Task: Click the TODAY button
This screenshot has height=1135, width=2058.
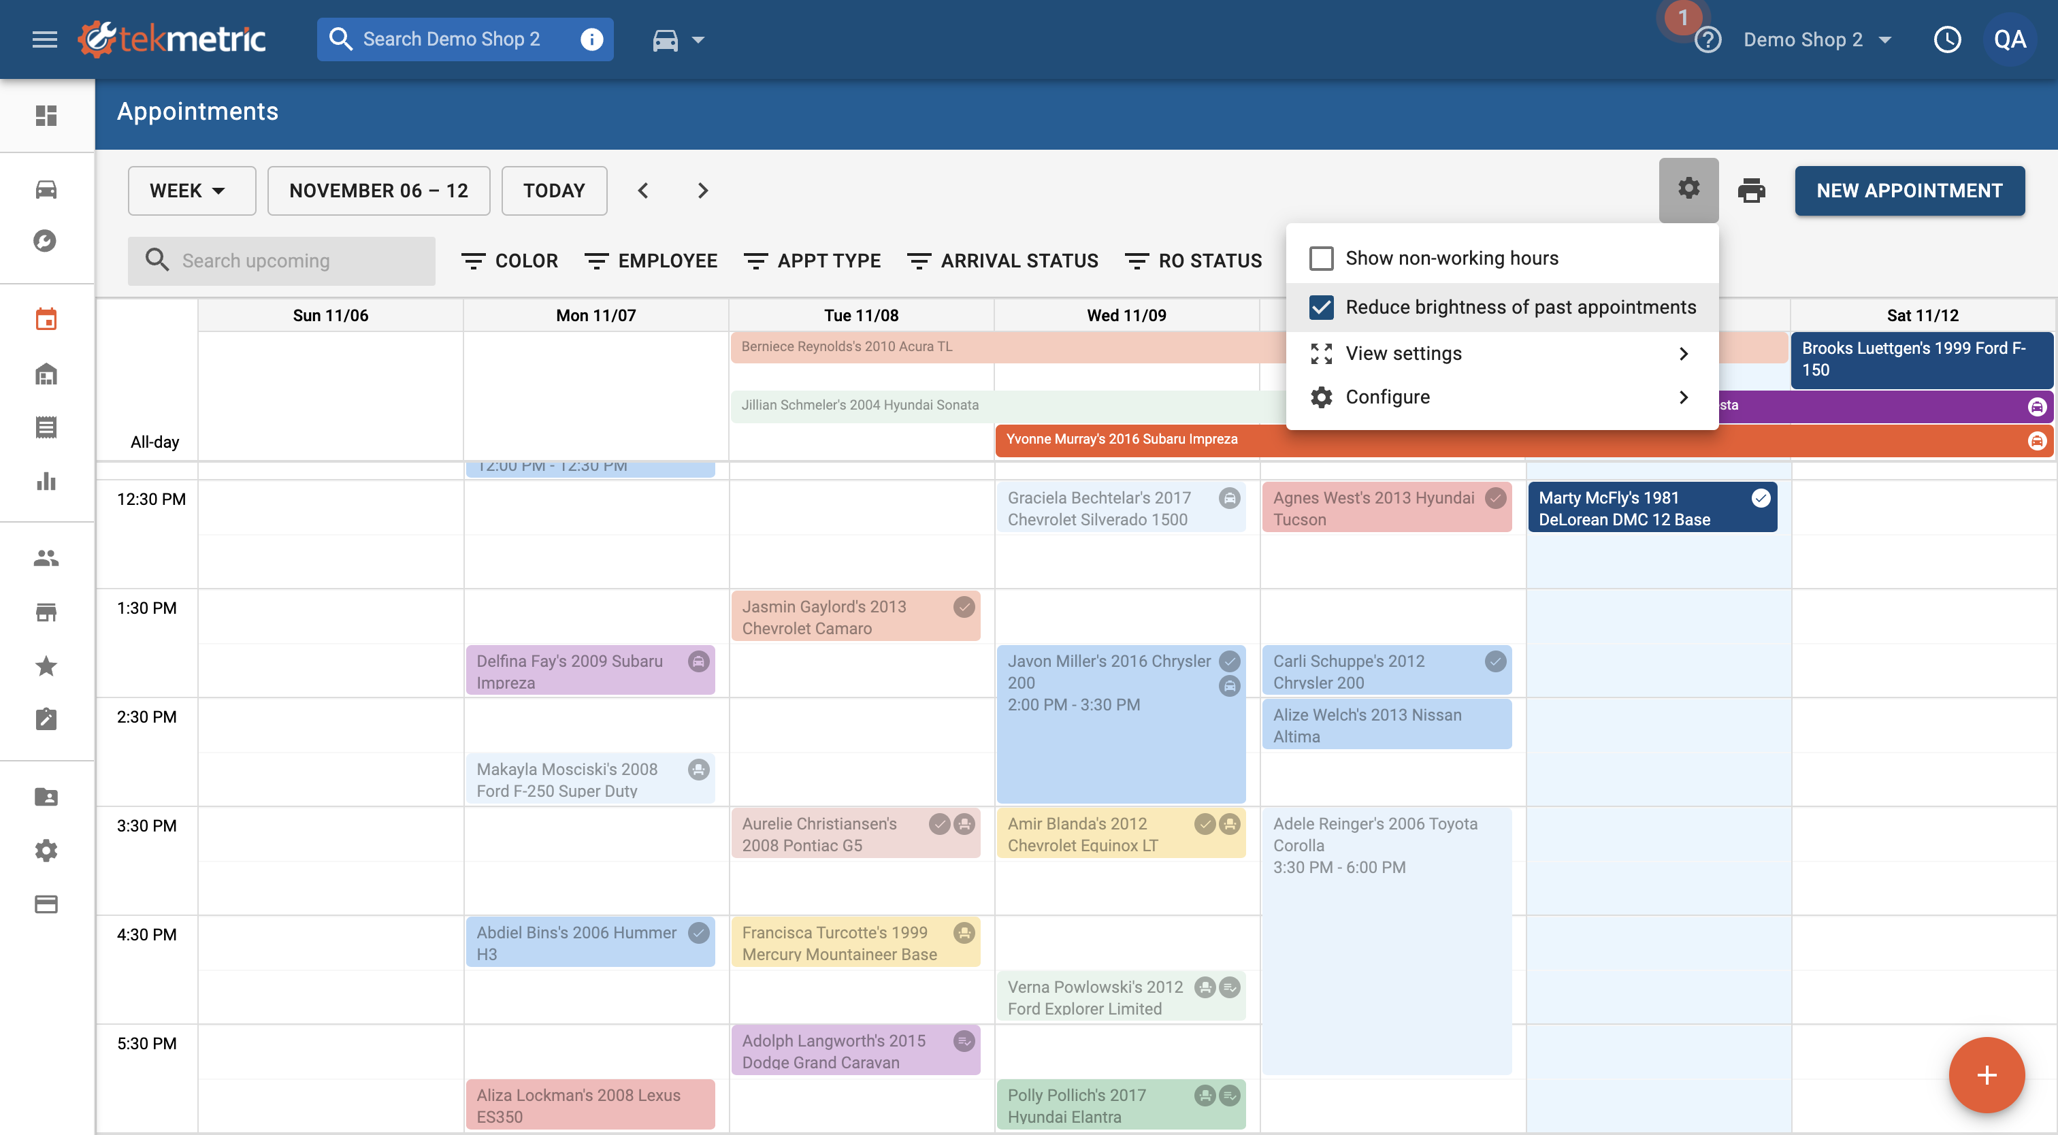Action: click(554, 191)
